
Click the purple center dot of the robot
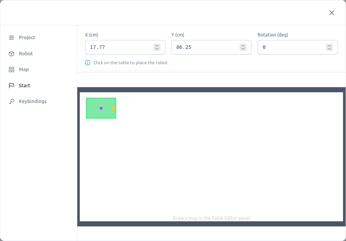tap(101, 108)
